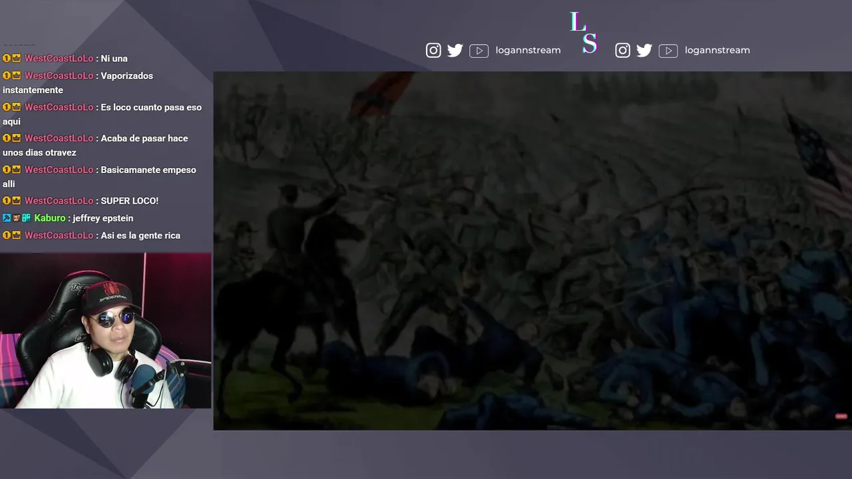Click the crown badge on the 'Asi es la gente rica' message
852x479 pixels.
click(x=17, y=236)
